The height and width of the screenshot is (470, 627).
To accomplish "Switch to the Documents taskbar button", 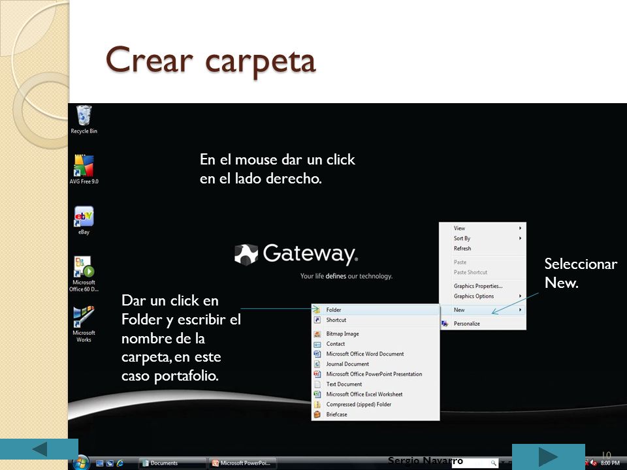I will pyautogui.click(x=172, y=463).
